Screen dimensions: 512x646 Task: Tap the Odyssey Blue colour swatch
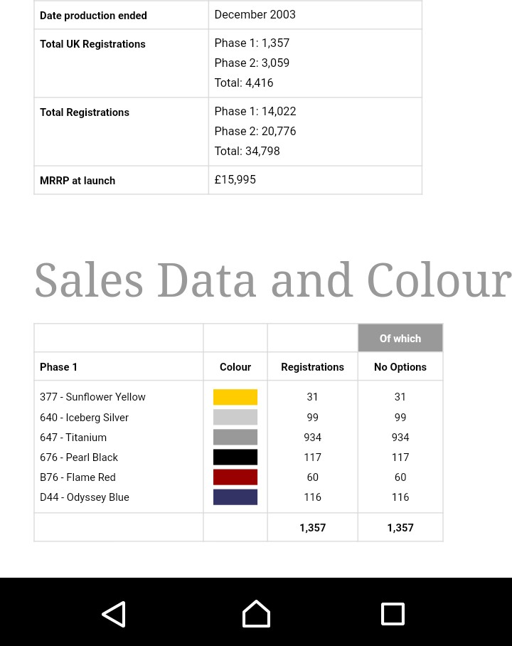(x=235, y=497)
